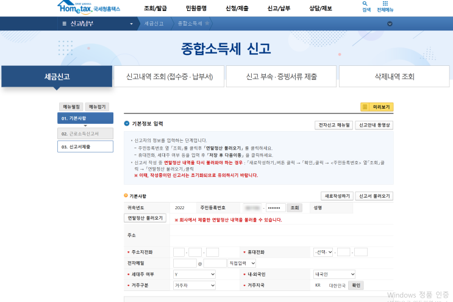453x302 pixels.
Task: Focus the last 주소지전화 number box
Action: coord(212,253)
